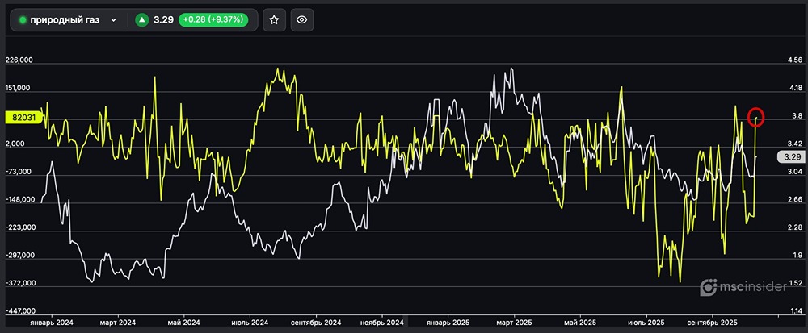Expand the chevron next to природный газ

[x=113, y=20]
